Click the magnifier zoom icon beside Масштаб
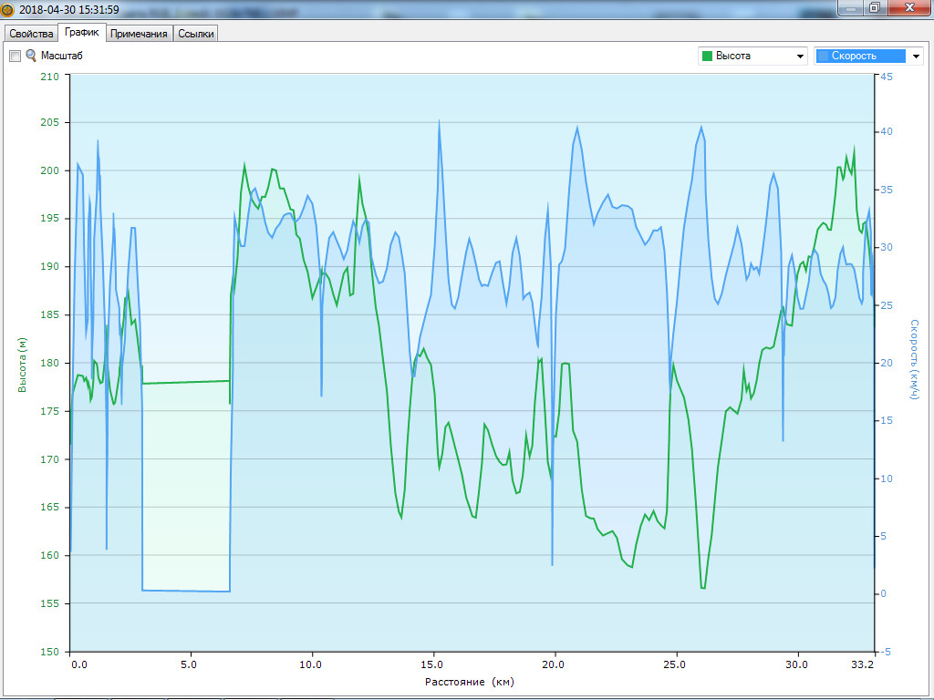The height and width of the screenshot is (700, 934). (x=31, y=56)
